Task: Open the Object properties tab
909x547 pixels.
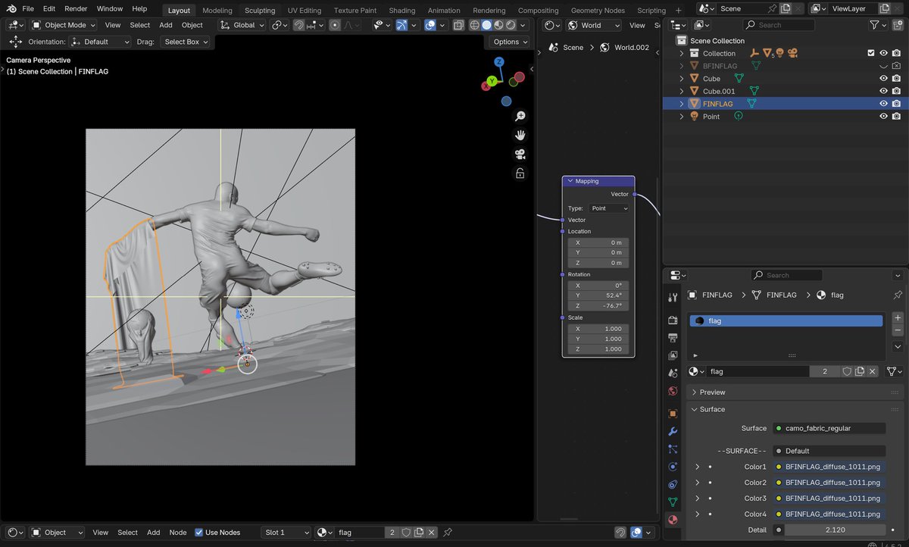Action: (673, 414)
